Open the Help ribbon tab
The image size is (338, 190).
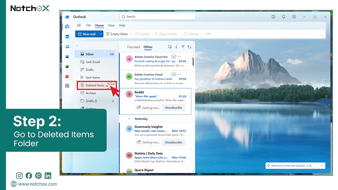point(122,25)
